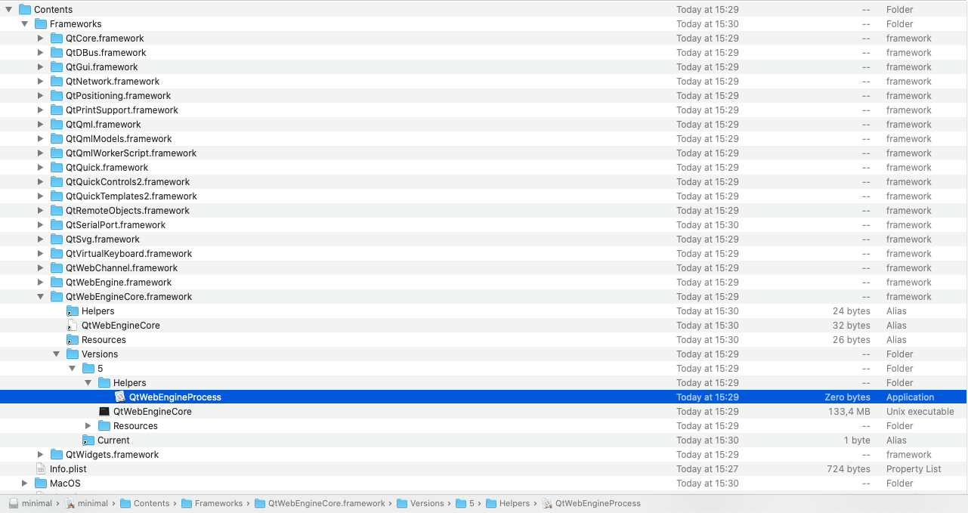Click the Contents folder icon in the list
The image size is (968, 513).
25,10
